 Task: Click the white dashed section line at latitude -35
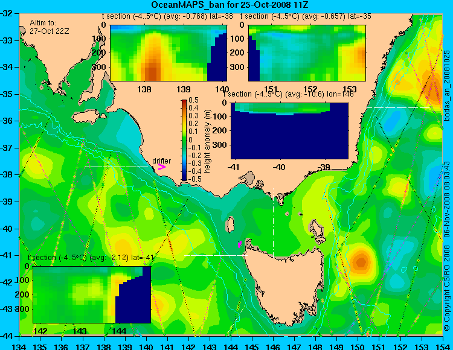coord(398,107)
